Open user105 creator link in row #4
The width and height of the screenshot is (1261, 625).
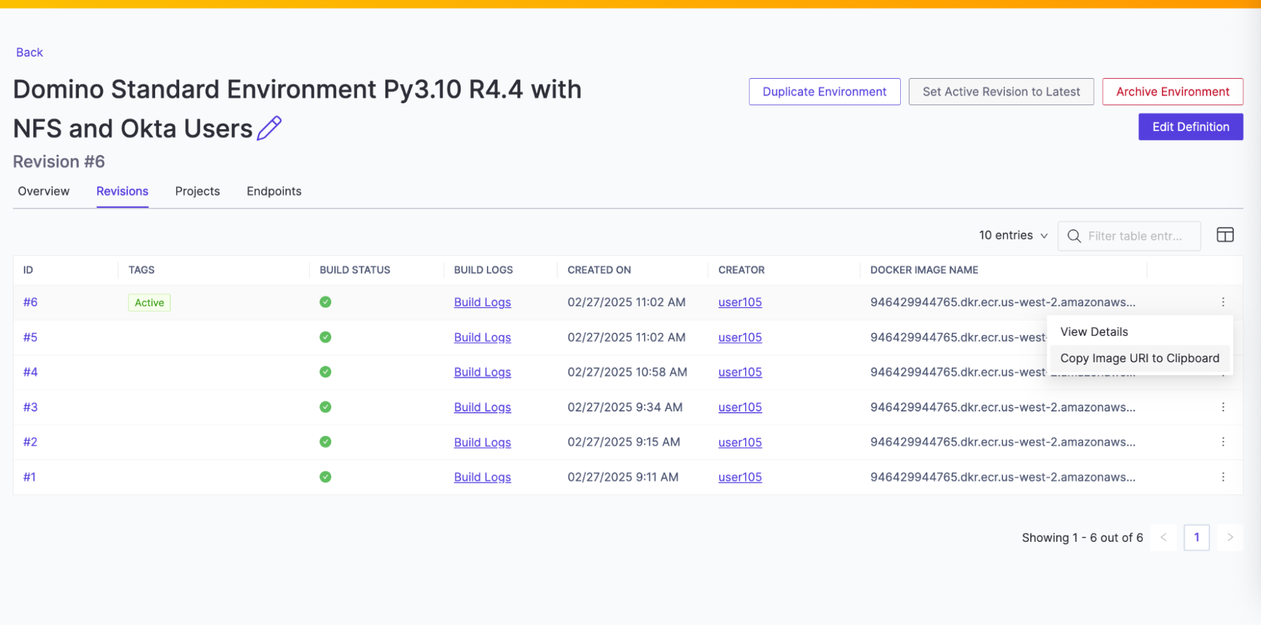(x=740, y=372)
